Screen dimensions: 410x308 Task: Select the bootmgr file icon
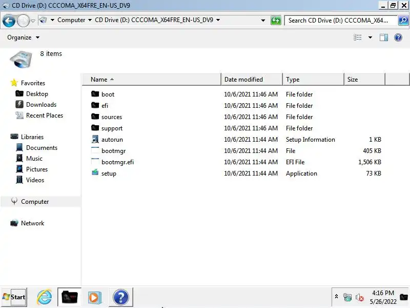coord(95,150)
